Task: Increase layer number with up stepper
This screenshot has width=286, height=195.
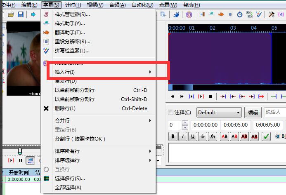Action: 185,123
